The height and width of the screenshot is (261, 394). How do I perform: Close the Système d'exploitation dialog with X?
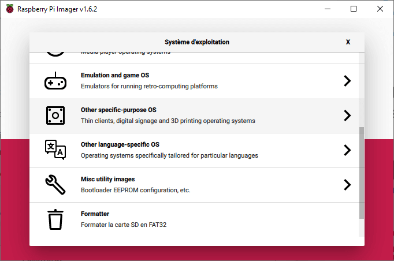pyautogui.click(x=348, y=42)
